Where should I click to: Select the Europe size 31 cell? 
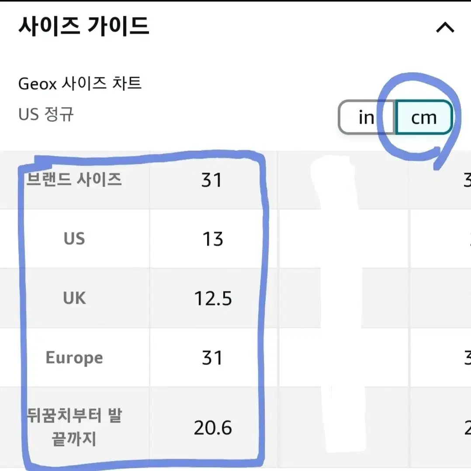coord(213,357)
